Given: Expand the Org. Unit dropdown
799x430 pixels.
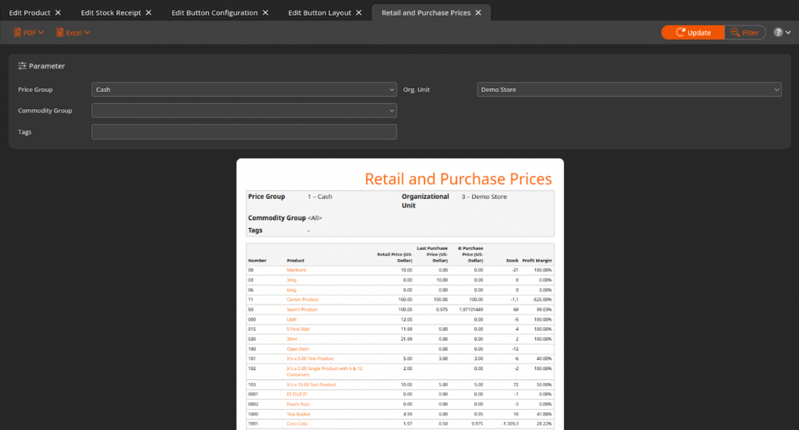Looking at the screenshot, I should pos(628,90).
